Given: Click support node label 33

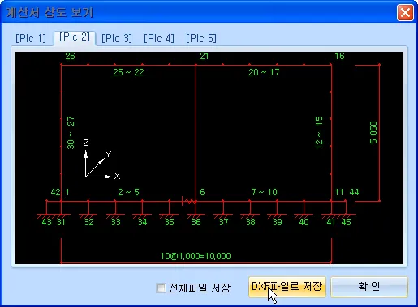Looking at the screenshot, I should [115, 222].
